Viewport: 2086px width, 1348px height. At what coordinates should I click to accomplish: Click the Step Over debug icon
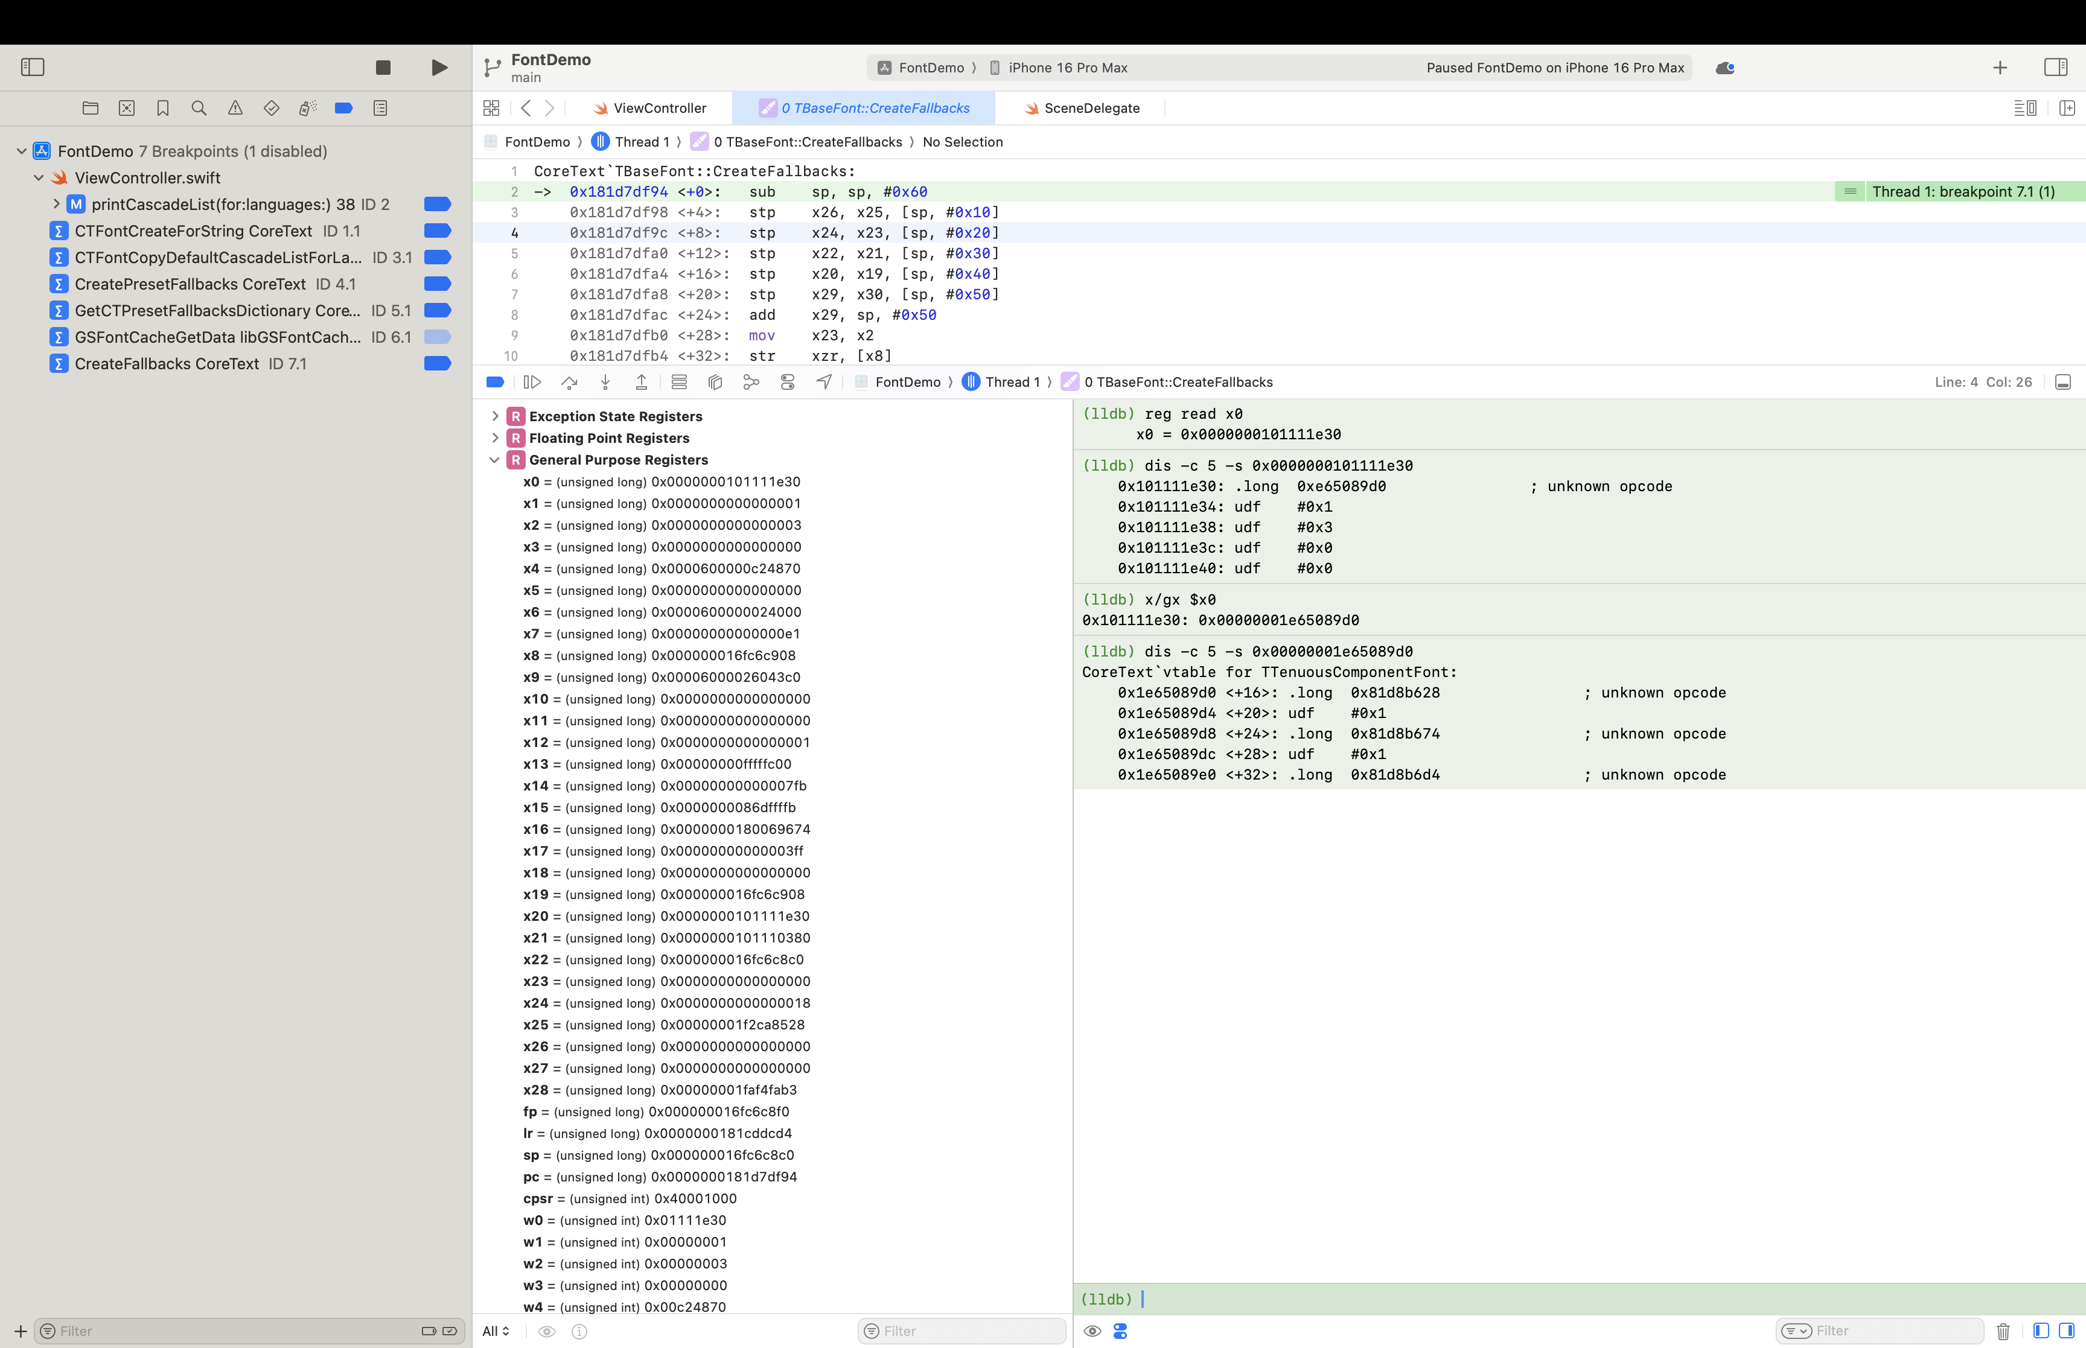click(x=569, y=381)
